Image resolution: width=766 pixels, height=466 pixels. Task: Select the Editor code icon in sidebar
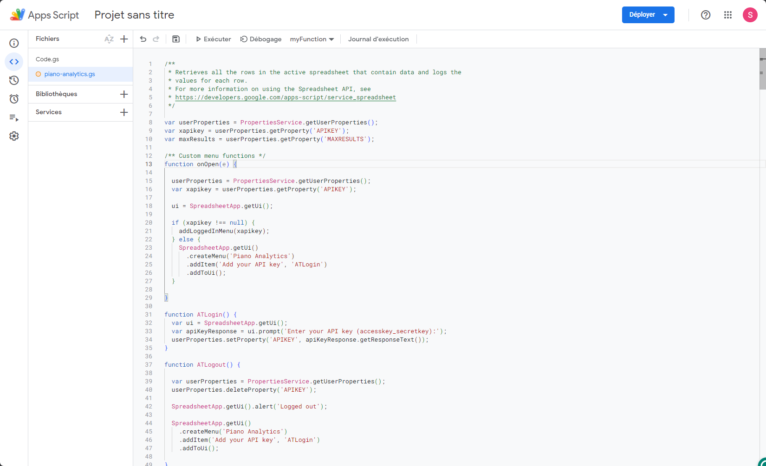pos(14,62)
